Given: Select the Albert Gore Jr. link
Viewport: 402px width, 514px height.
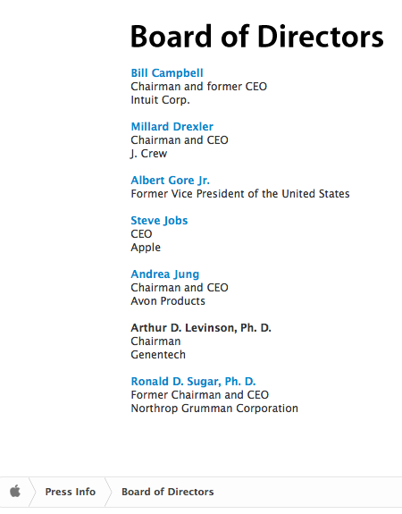Looking at the screenshot, I should [171, 181].
